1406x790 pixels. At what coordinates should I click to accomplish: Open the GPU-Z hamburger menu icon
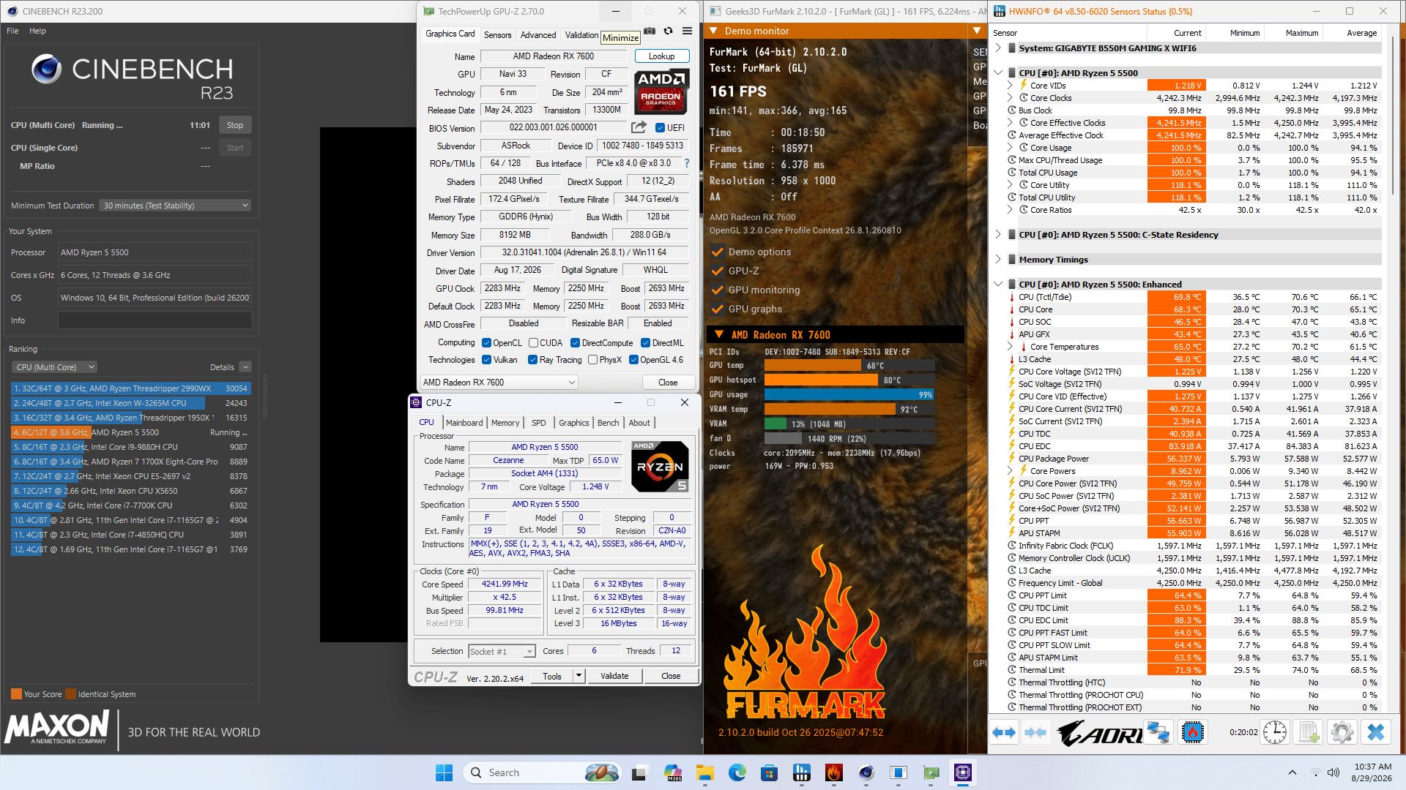click(x=687, y=31)
